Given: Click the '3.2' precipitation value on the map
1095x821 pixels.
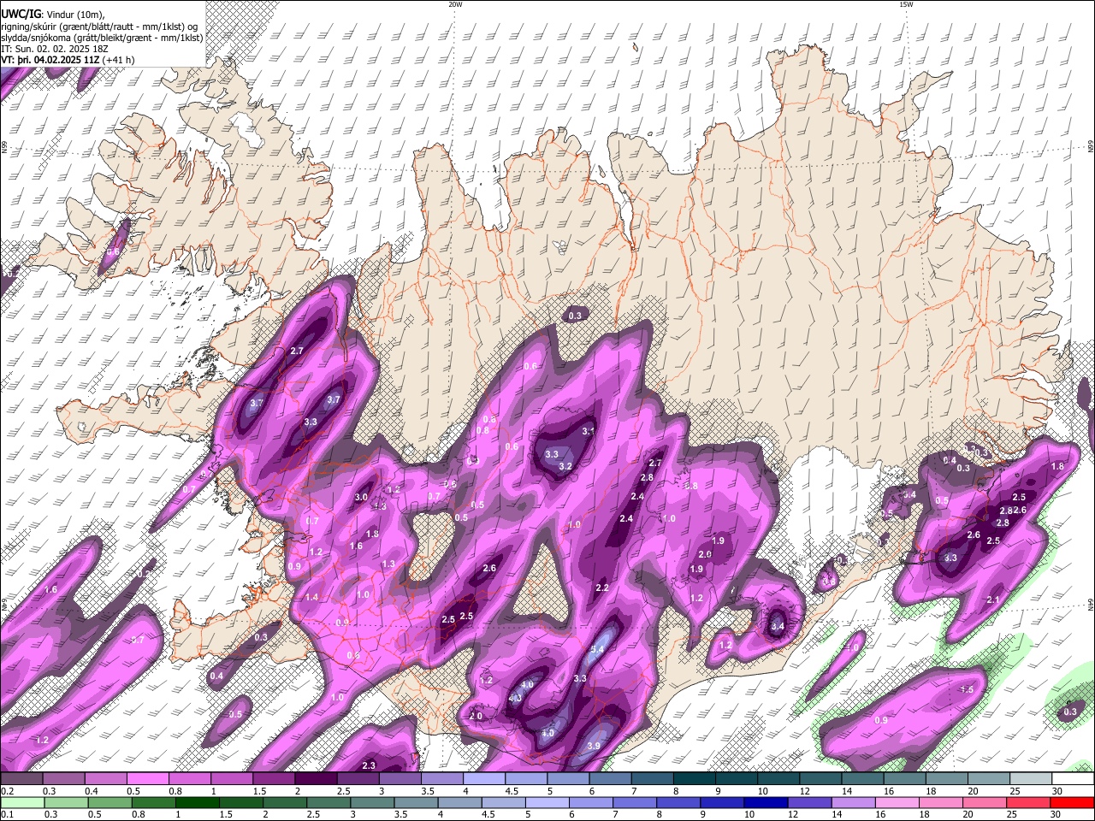Looking at the screenshot, I should coord(565,467).
